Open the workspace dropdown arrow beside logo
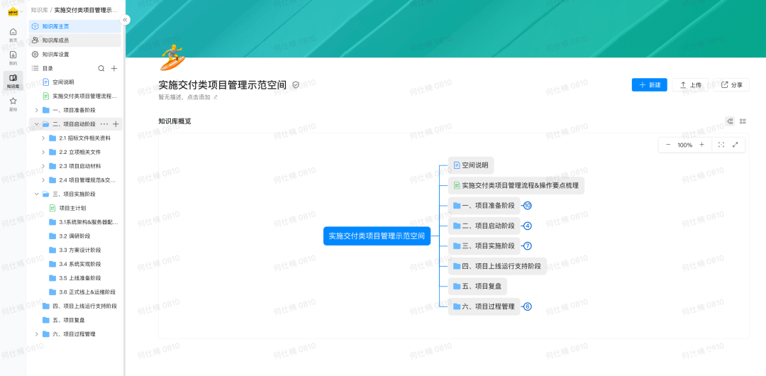 (x=22, y=12)
